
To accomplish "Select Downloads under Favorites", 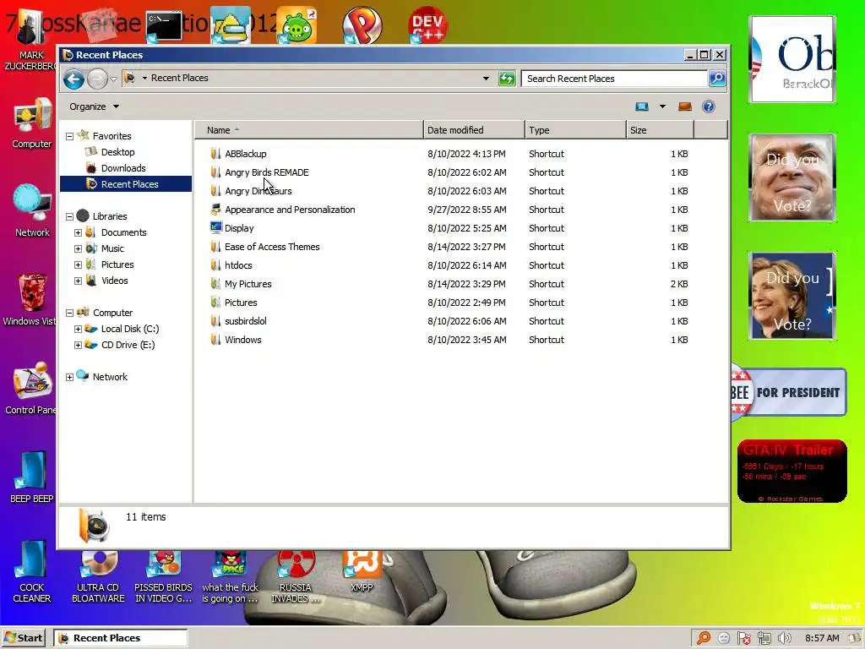I will [x=123, y=168].
